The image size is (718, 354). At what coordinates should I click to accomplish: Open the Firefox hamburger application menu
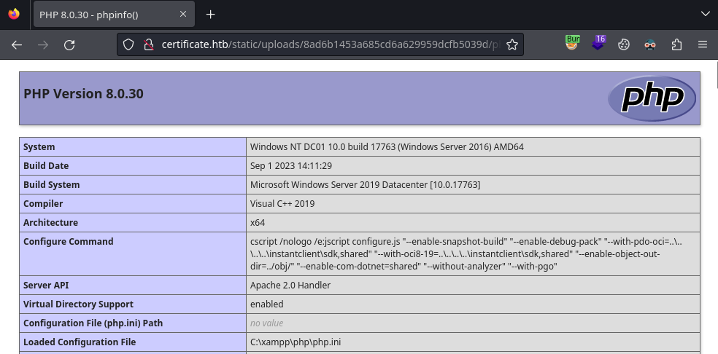click(x=703, y=44)
